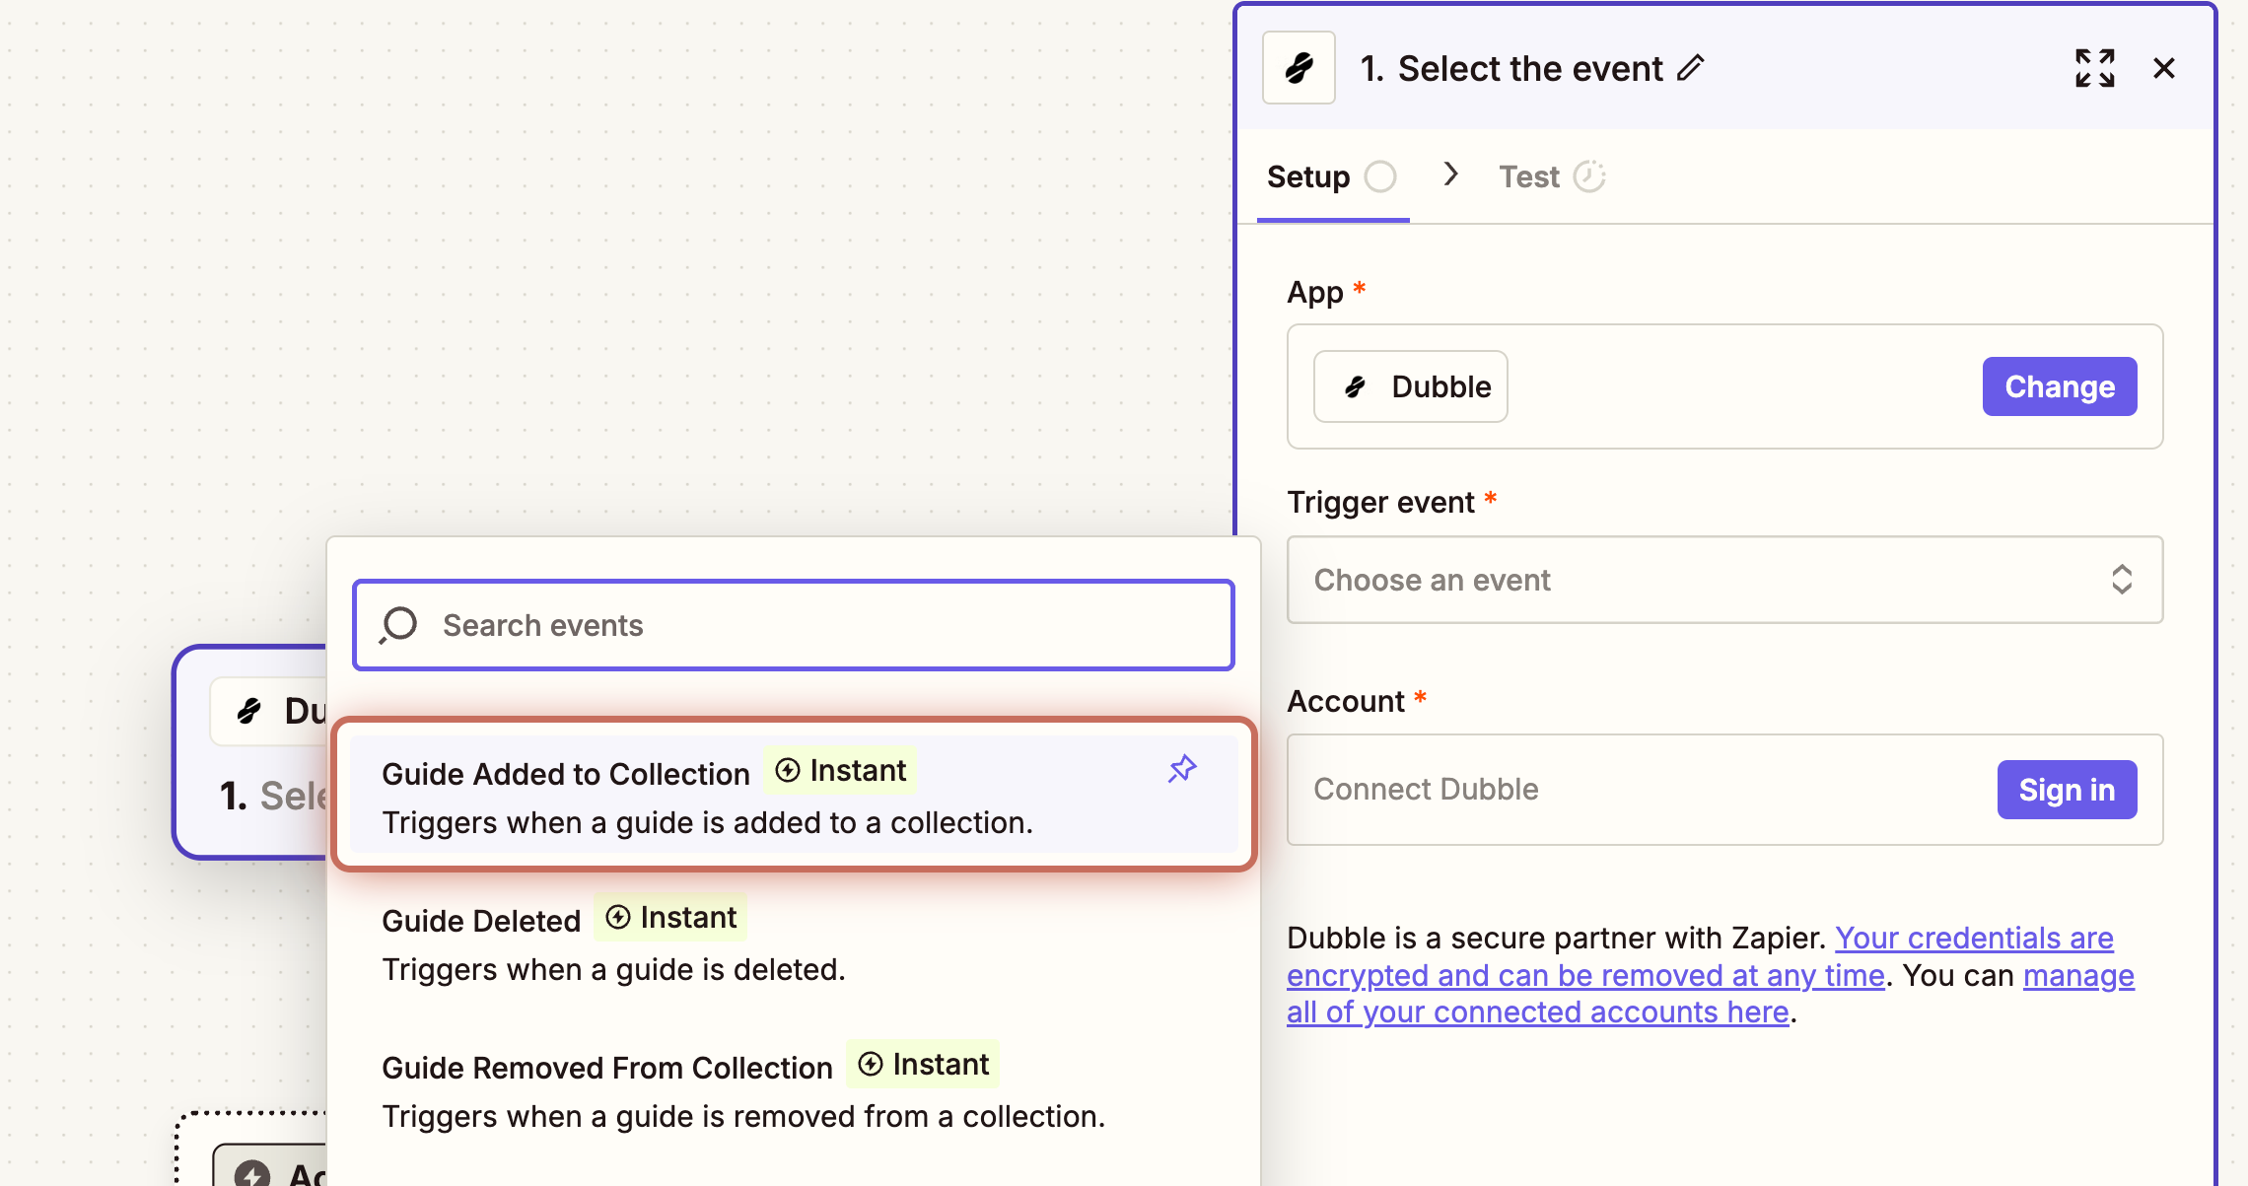
Task: Click the Connect Dubble account field
Action: click(x=1724, y=790)
